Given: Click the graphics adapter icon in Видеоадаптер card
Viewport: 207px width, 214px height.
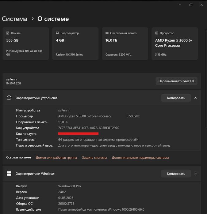Looking at the screenshot, I should pyautogui.click(x=57, y=33).
